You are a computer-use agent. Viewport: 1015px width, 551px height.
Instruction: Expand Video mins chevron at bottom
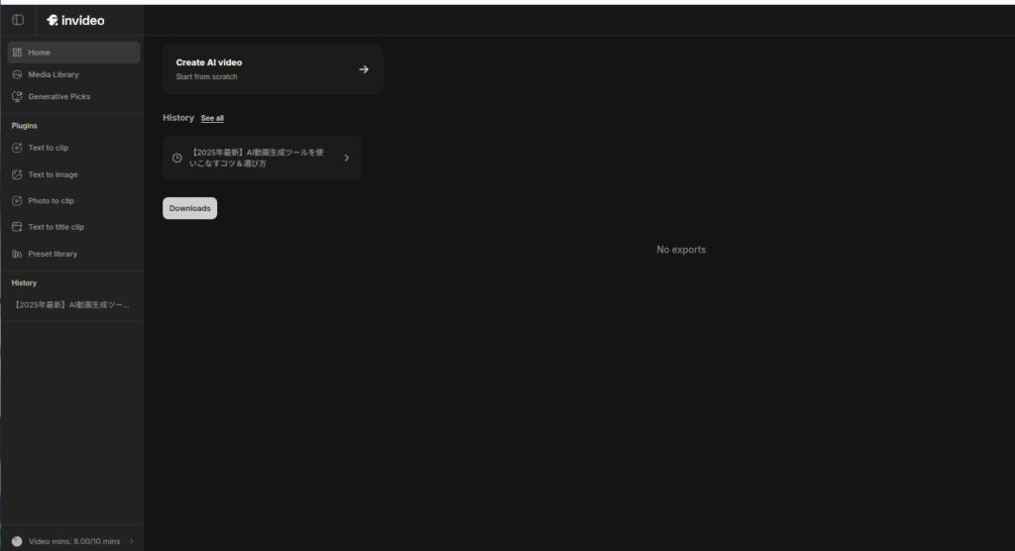[132, 541]
